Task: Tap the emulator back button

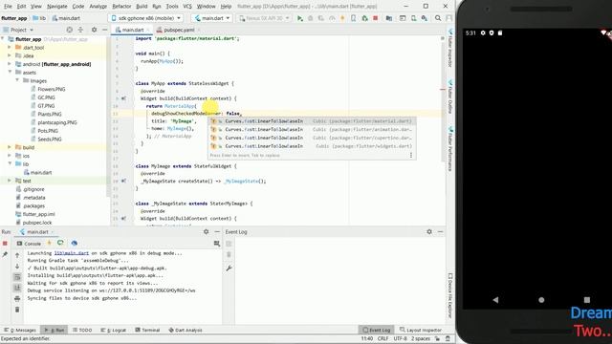Action: point(495,300)
